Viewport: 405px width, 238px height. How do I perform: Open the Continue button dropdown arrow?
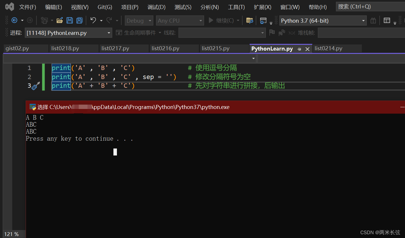[x=238, y=21]
